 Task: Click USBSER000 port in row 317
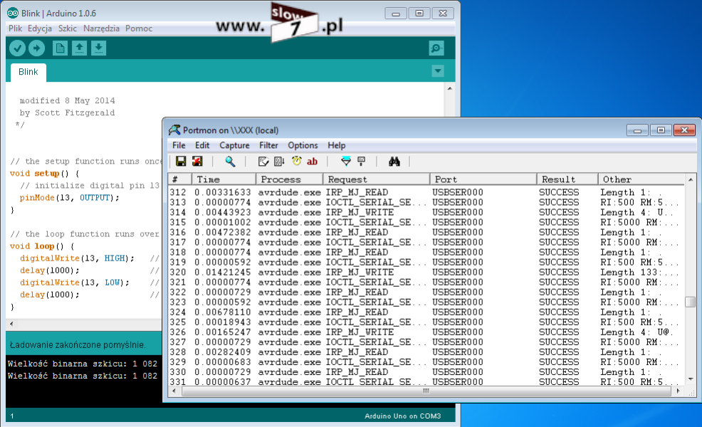click(458, 243)
